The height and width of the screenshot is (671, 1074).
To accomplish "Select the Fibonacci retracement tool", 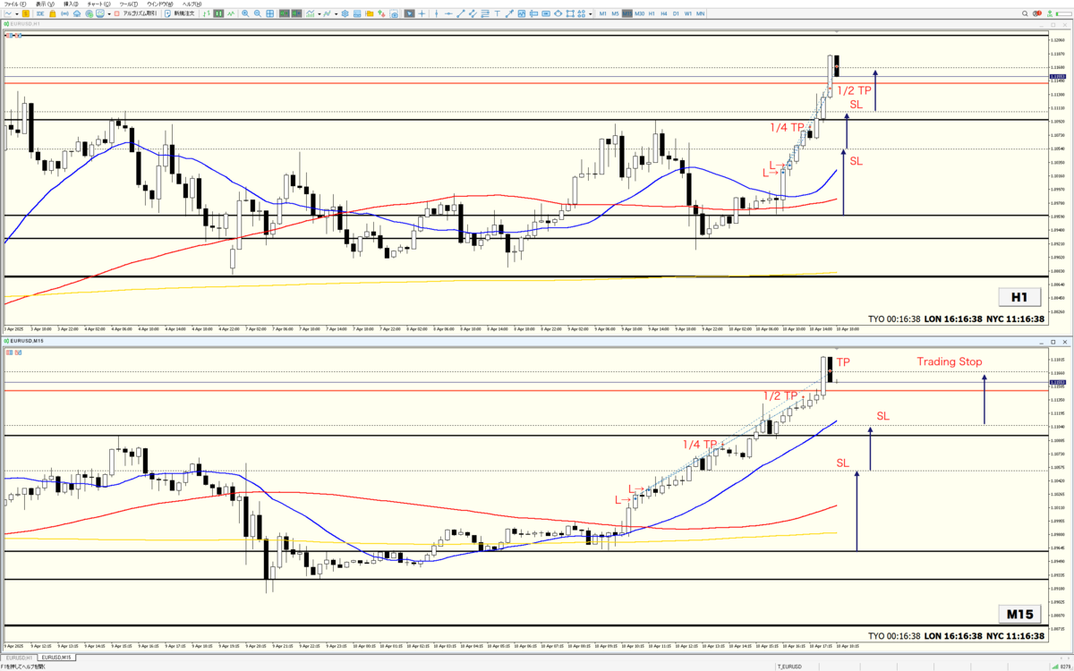I will pos(485,13).
